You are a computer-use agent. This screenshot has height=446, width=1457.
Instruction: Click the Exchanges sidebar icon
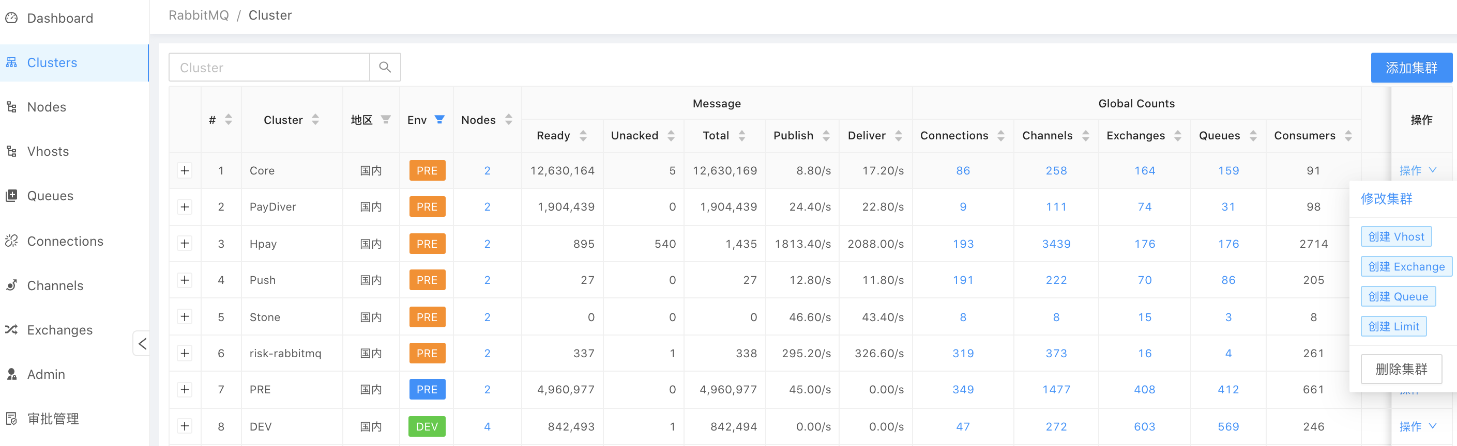coord(11,330)
